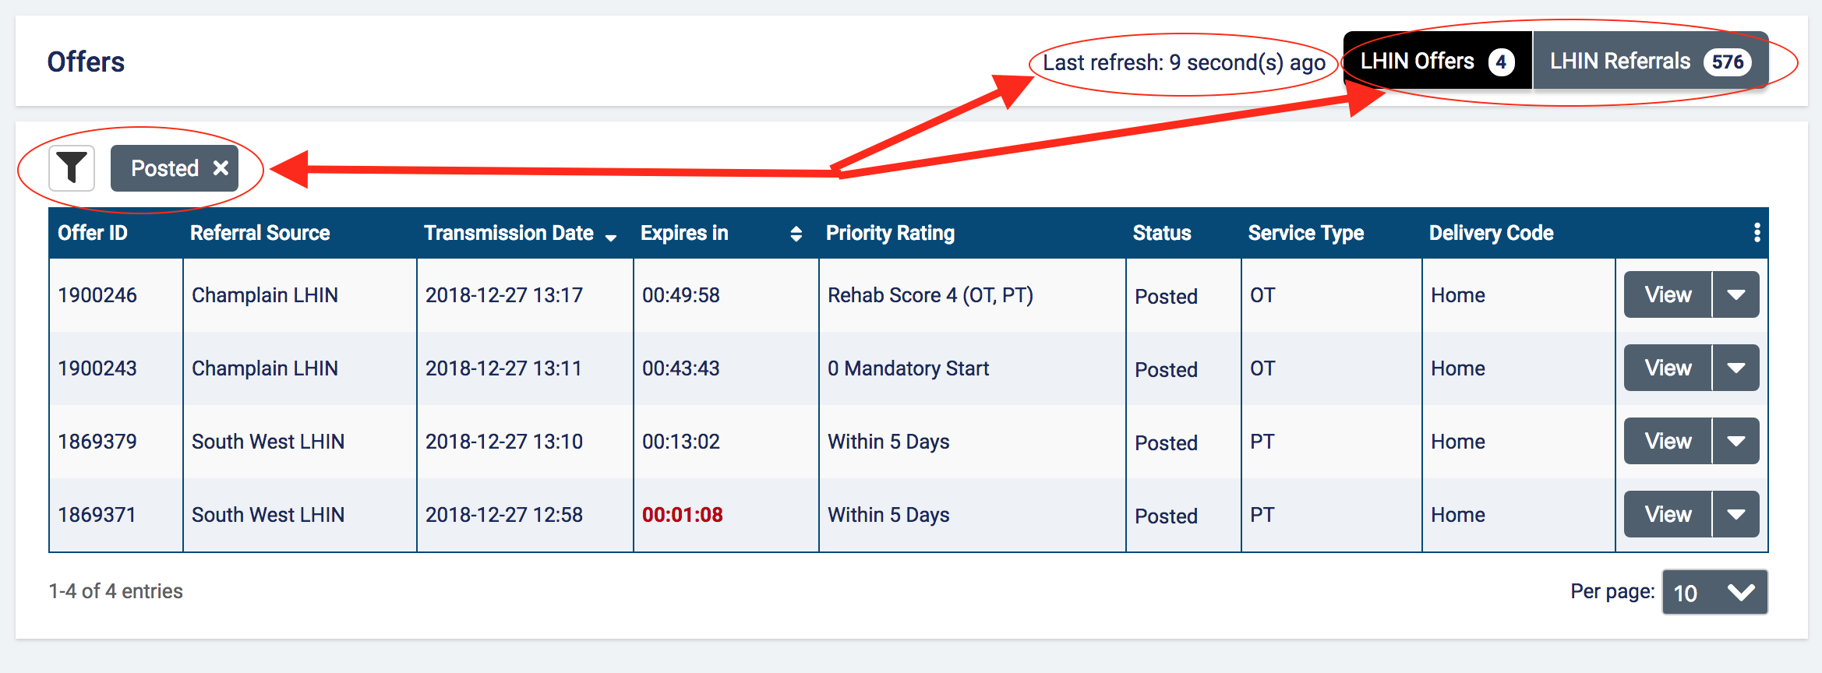This screenshot has width=1822, height=673.
Task: Expand the action dropdown for offer 1869371
Action: (x=1736, y=514)
